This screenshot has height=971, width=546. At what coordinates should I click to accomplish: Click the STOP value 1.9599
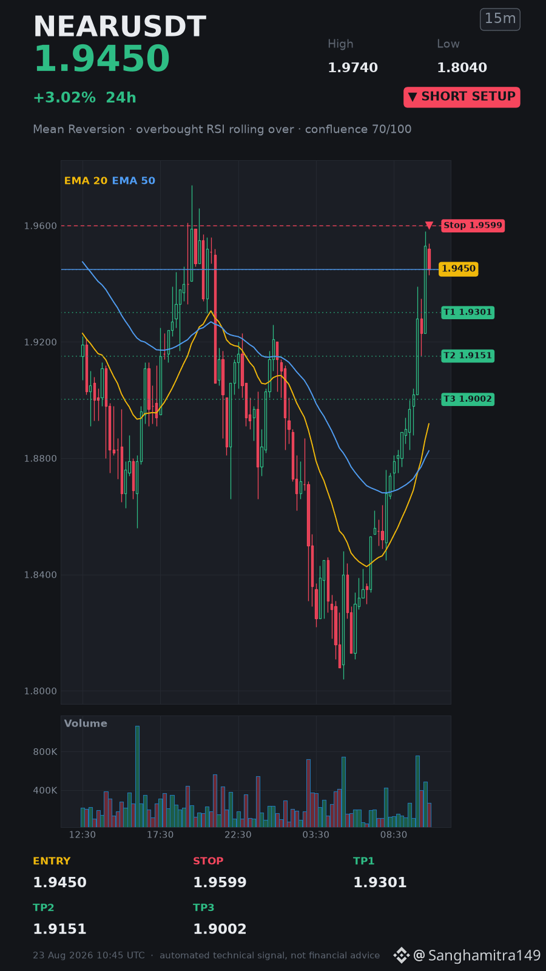point(220,882)
